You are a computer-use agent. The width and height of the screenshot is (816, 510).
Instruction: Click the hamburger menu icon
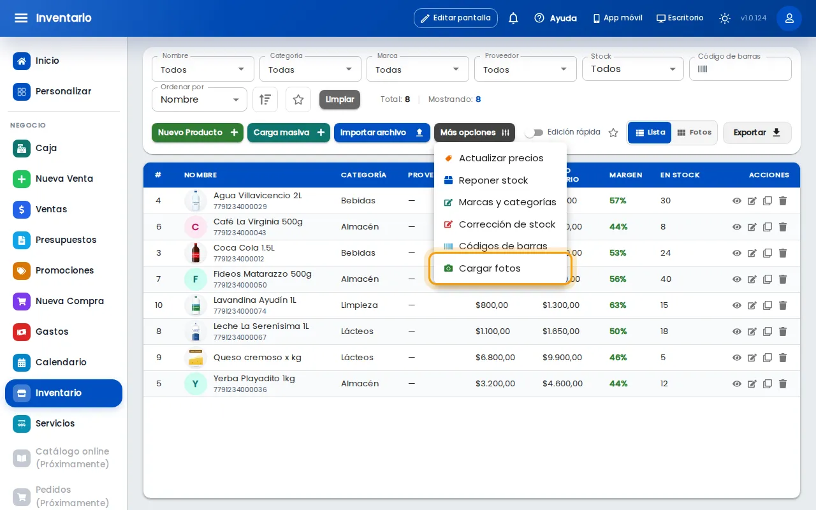coord(21,18)
